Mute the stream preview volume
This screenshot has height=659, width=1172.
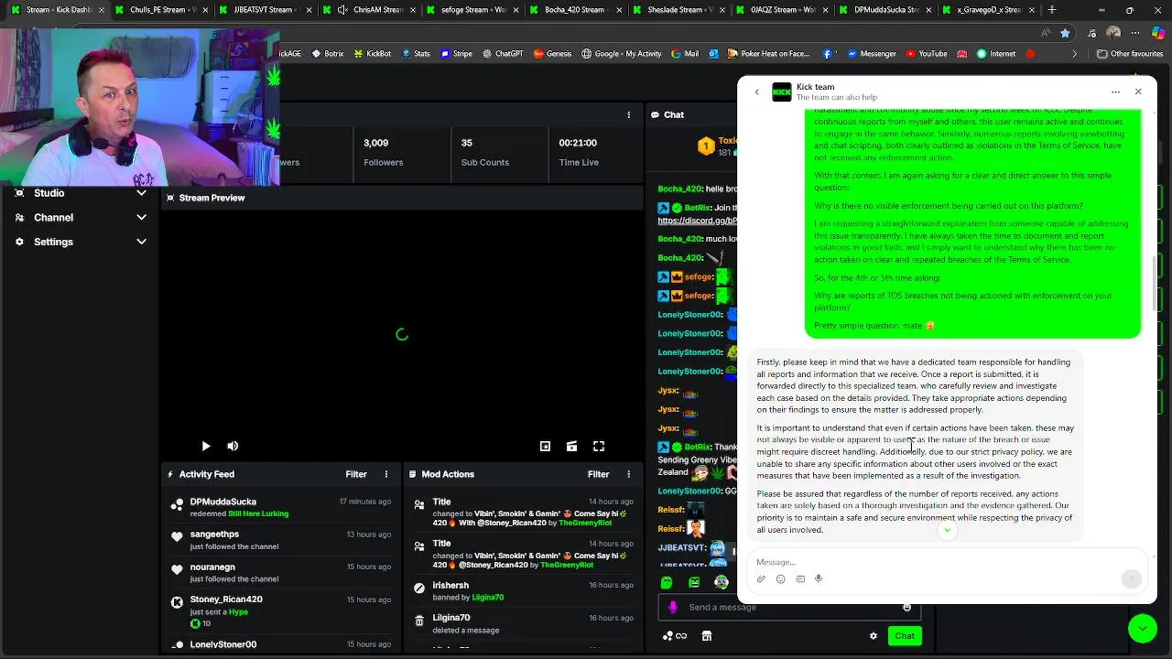pos(233,446)
